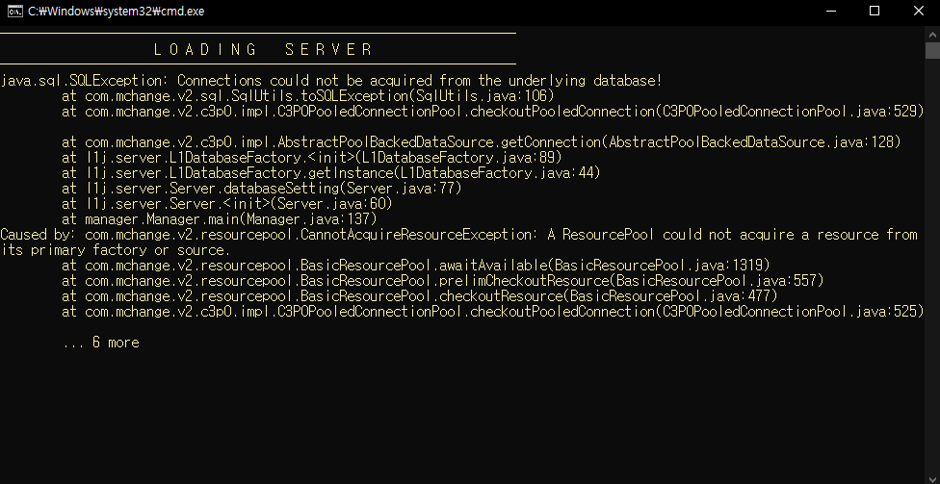The width and height of the screenshot is (940, 484).
Task: Click the Manager.main(Manager.java:137) line
Action: pyautogui.click(x=220, y=219)
